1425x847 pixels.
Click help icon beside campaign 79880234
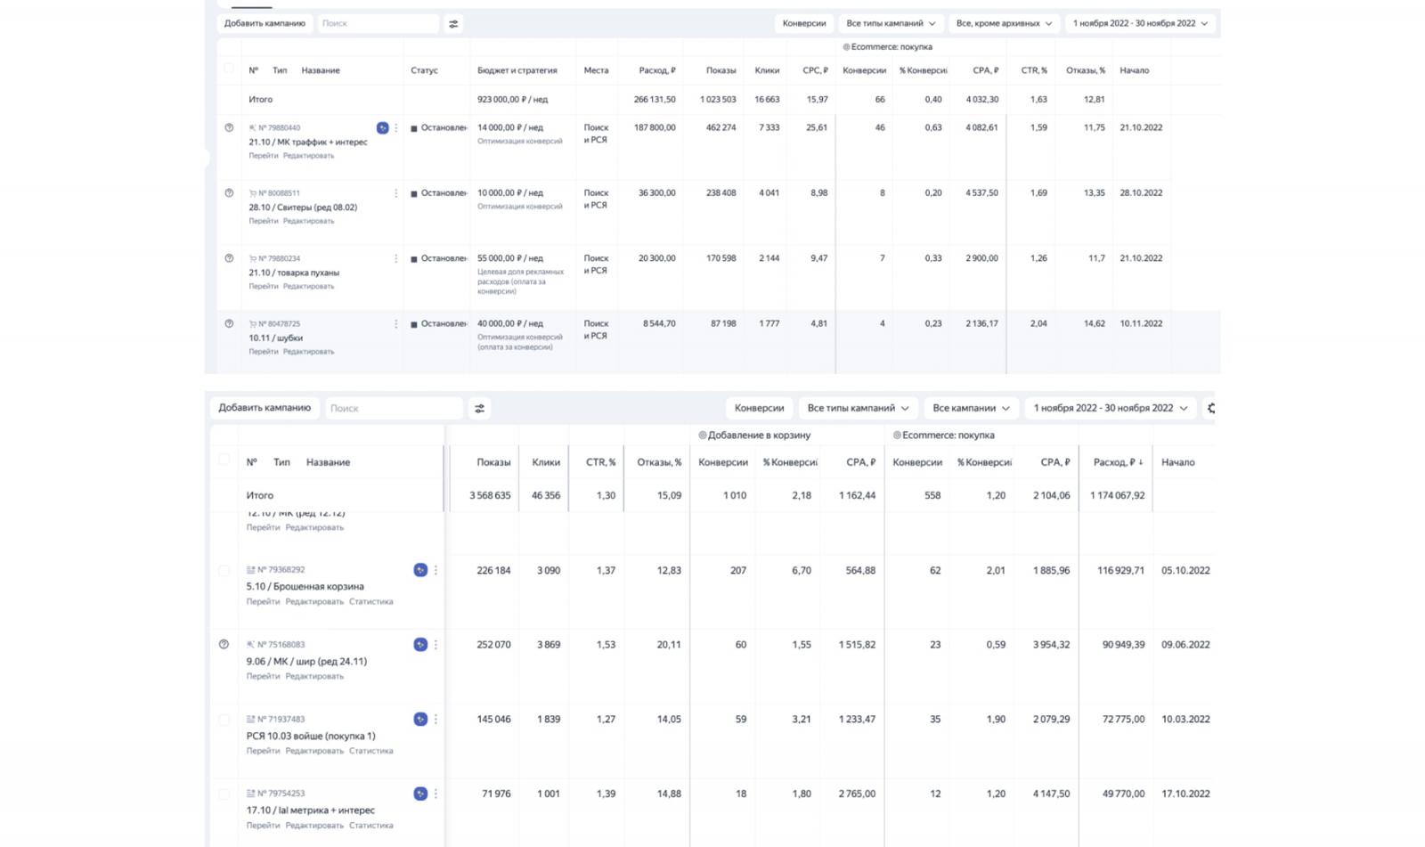point(229,258)
